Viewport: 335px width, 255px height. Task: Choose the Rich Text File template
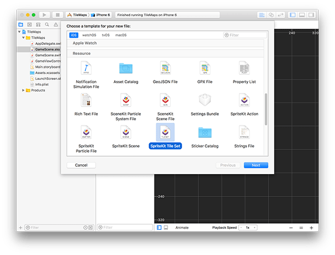tap(86, 105)
